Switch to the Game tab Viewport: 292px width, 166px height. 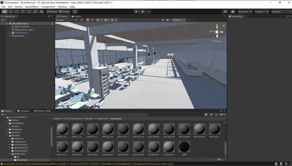(76, 16)
